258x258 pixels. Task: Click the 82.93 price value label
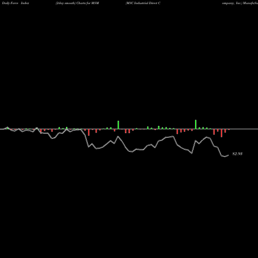[237, 154]
